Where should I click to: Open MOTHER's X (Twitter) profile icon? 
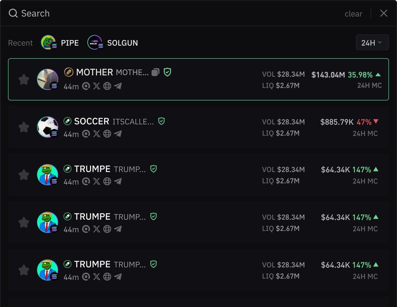[x=96, y=86]
